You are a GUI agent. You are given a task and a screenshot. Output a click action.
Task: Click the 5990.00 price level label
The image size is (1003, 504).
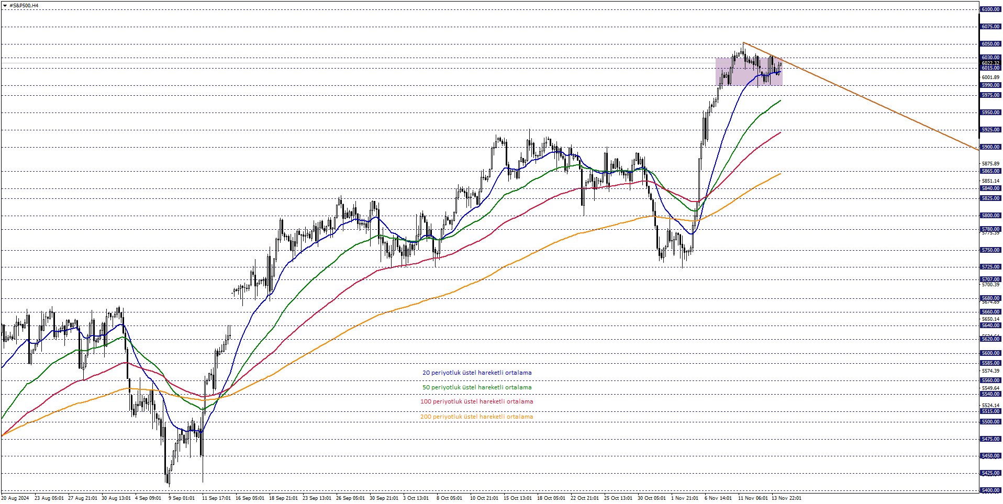tap(990, 85)
